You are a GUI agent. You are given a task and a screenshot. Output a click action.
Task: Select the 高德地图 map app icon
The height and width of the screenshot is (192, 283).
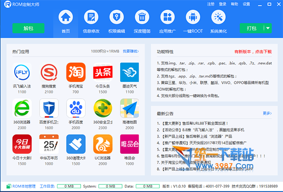[130, 108]
